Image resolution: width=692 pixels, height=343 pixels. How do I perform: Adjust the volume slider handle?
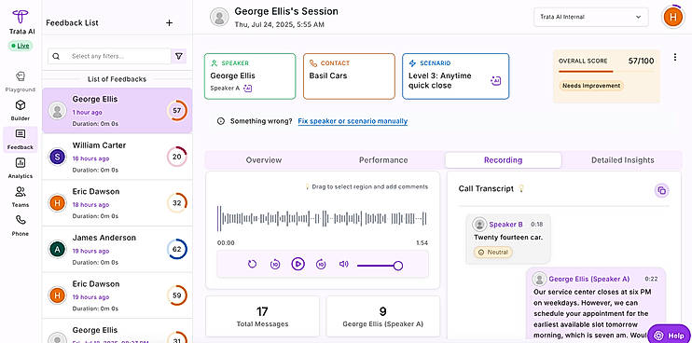[398, 266]
